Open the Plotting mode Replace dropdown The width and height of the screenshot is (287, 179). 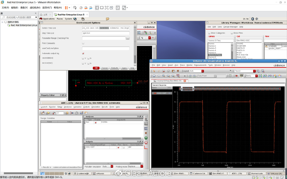[x=142, y=166]
